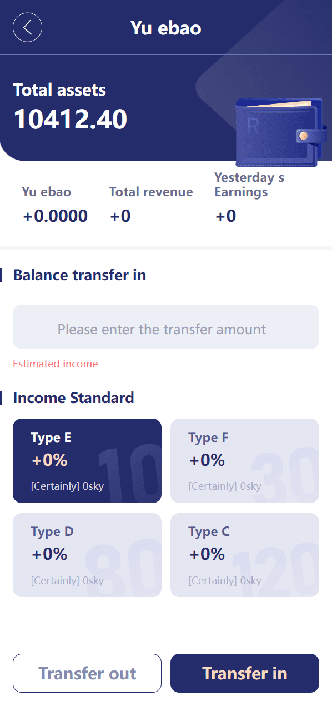Tap the Balance transfer in heading
Image resolution: width=332 pixels, height=706 pixels.
[x=79, y=275]
